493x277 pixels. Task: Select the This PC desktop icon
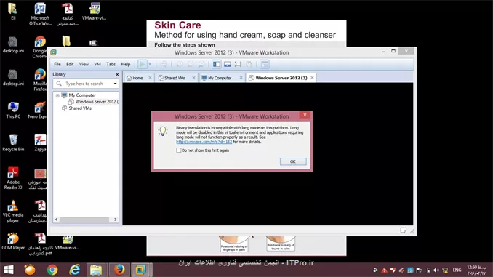pos(13,110)
